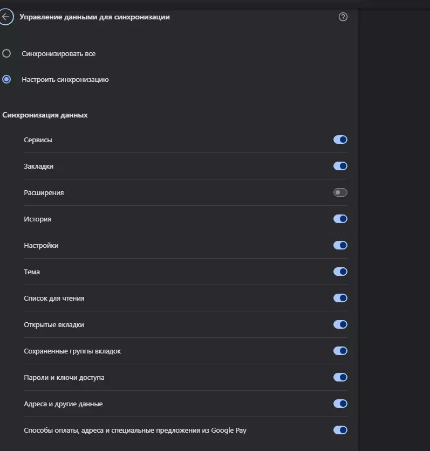Enable the Расширения sync toggle
The image size is (430, 451).
point(340,192)
